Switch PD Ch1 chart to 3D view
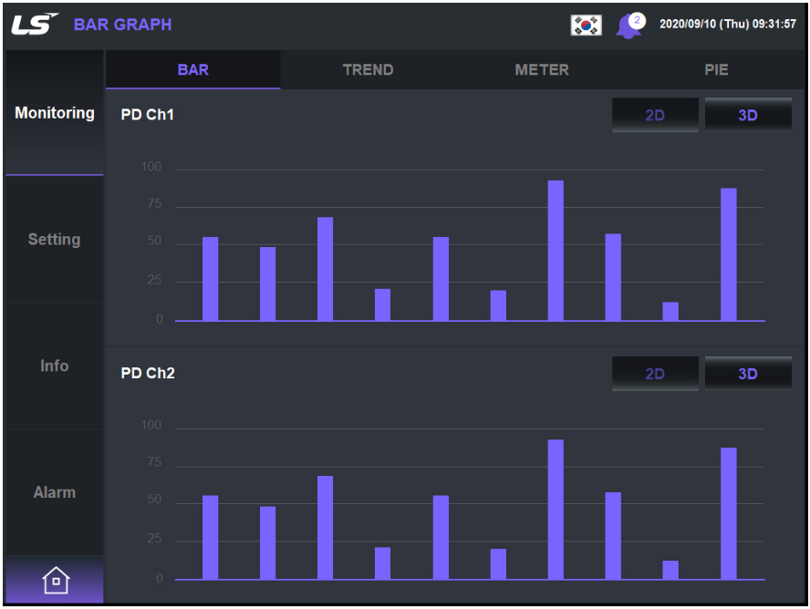The width and height of the screenshot is (810, 609). click(748, 115)
